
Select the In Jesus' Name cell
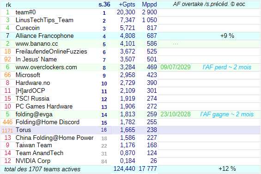coord(36,60)
